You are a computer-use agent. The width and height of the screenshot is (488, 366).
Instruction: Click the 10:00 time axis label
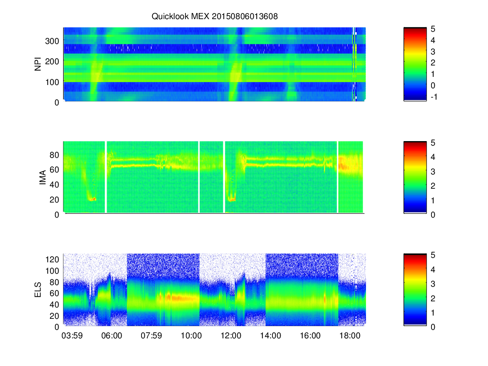tap(191, 336)
